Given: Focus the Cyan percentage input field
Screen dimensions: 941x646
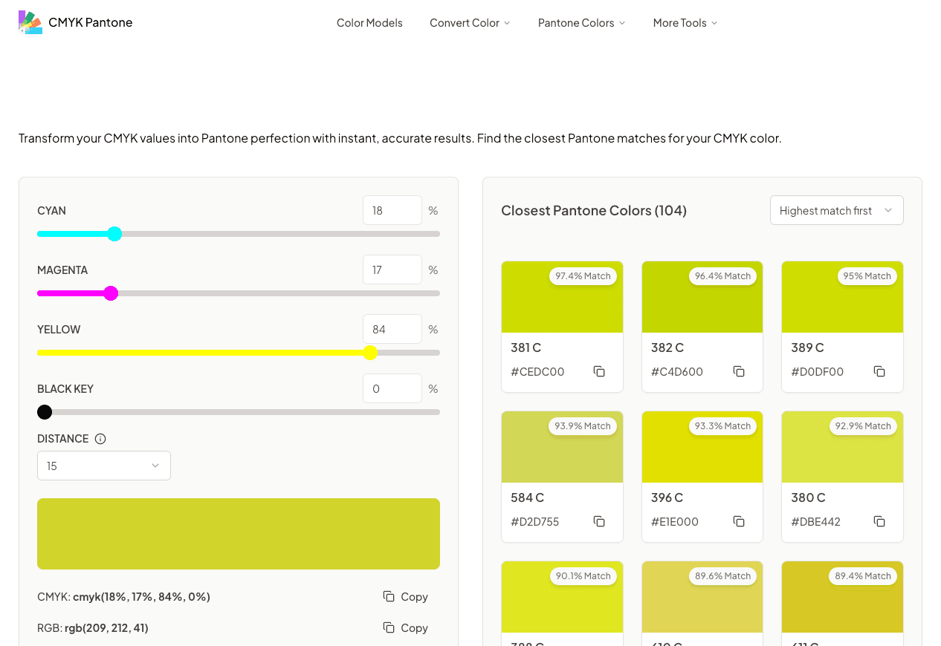Looking at the screenshot, I should pos(392,210).
